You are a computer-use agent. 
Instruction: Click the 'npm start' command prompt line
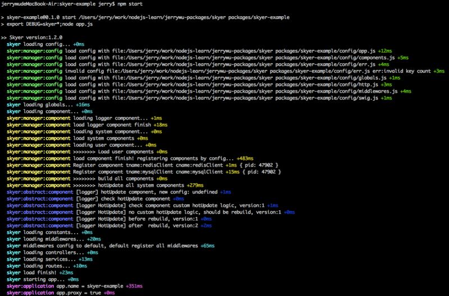click(72, 4)
